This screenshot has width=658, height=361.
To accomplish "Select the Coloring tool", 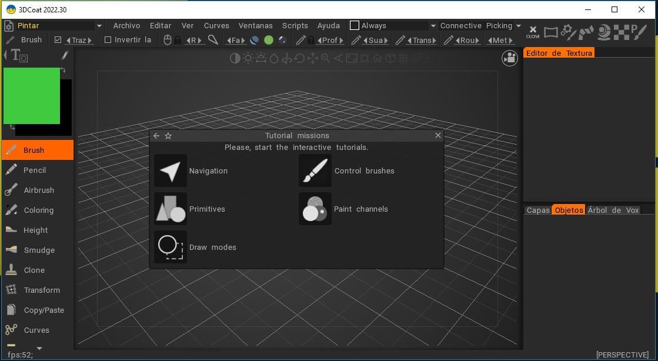I will click(x=38, y=210).
